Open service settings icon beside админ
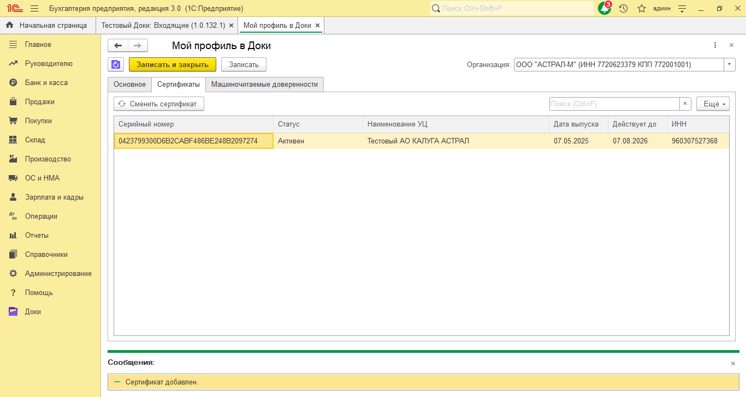 coord(682,9)
